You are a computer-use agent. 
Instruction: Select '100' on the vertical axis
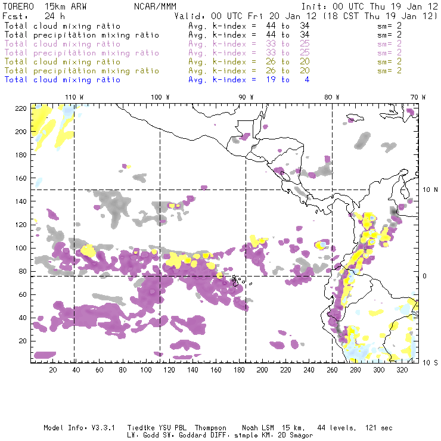pos(21,248)
